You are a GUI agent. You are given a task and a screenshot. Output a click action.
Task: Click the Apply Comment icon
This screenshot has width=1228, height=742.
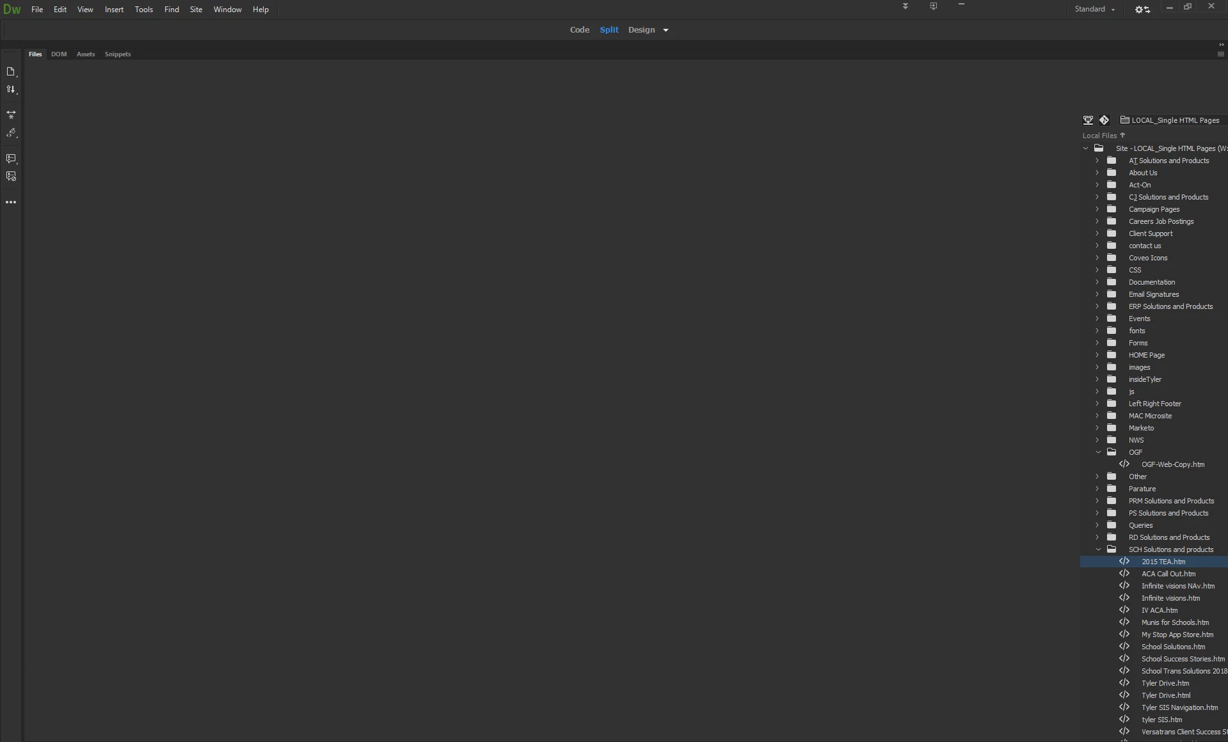tap(11, 159)
